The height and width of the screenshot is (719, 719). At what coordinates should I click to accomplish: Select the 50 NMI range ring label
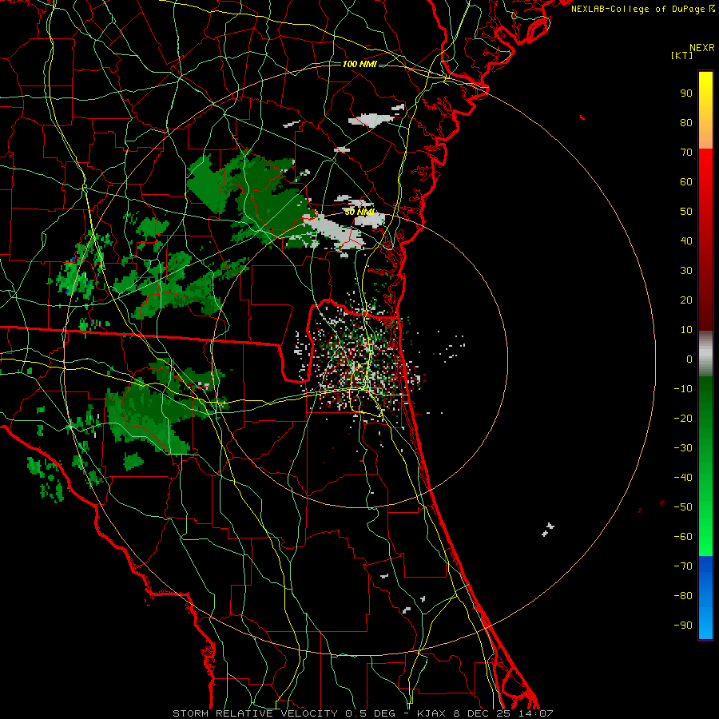coord(359,212)
